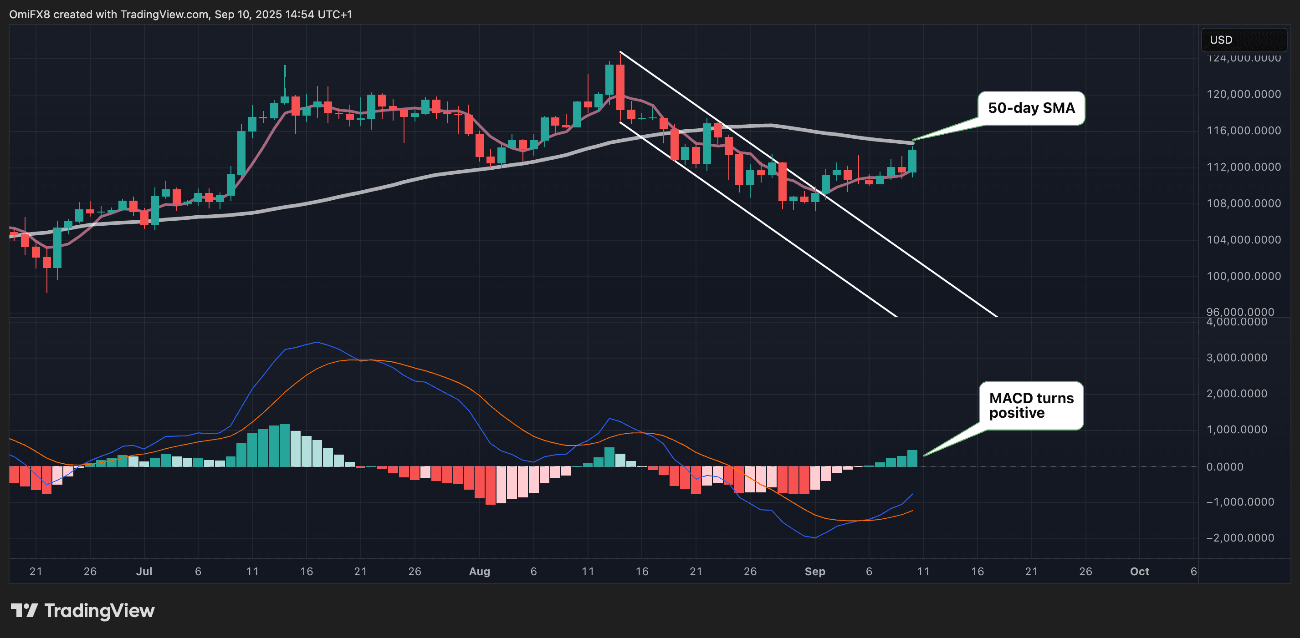
Task: Click the dashed zero line in MACD pane
Action: (1009, 466)
